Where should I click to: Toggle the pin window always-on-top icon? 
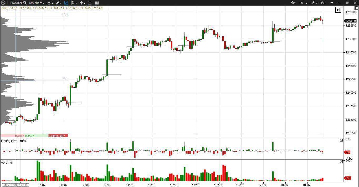click(331, 3)
